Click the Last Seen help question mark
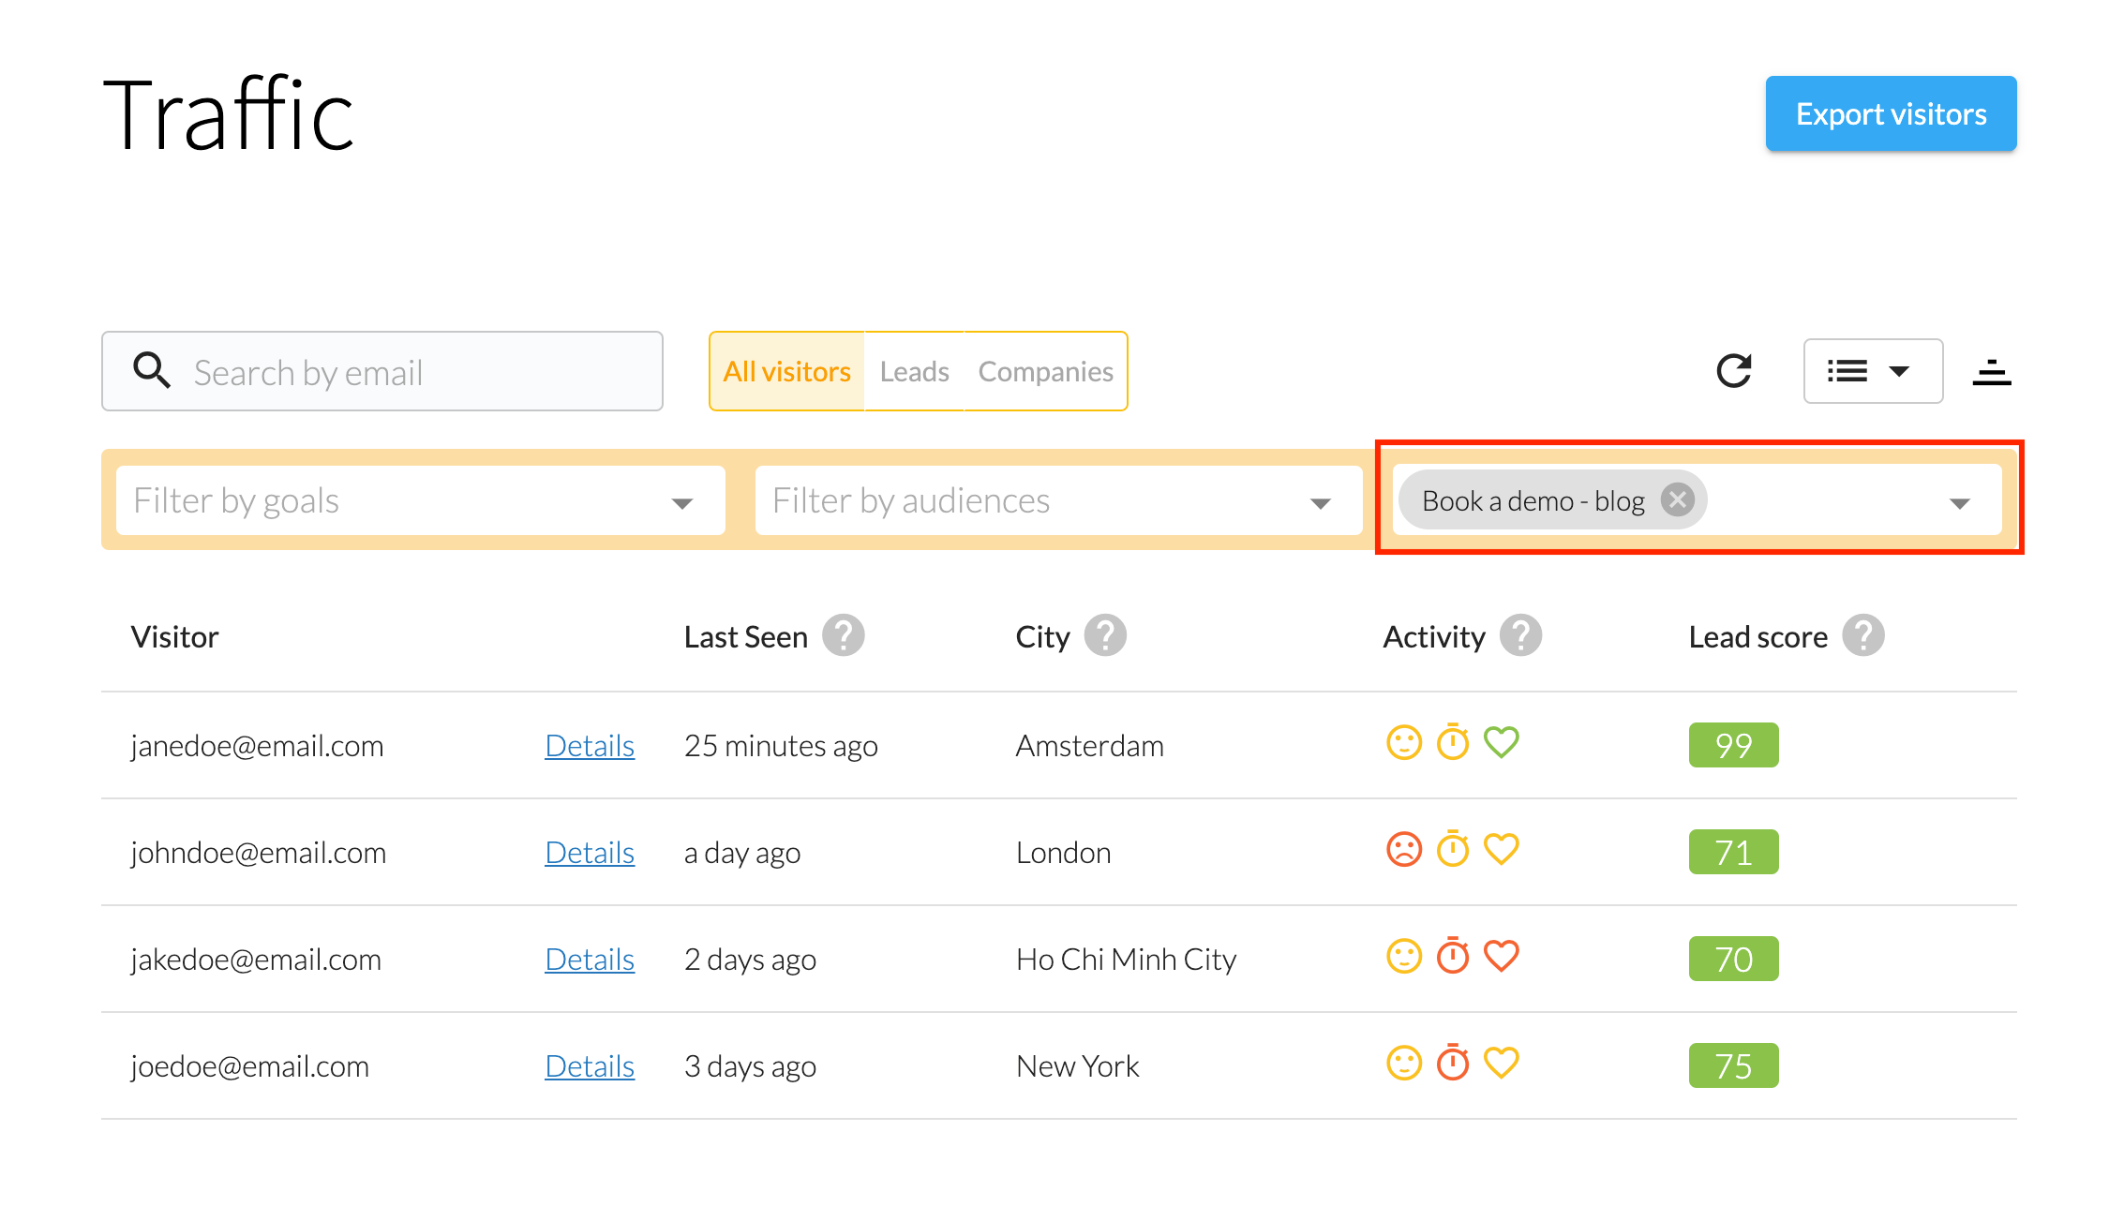 click(843, 636)
